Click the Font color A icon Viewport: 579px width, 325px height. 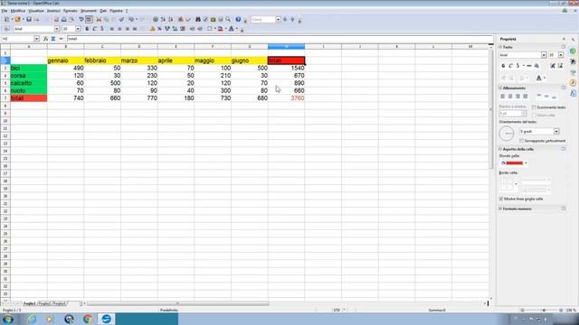pos(232,29)
